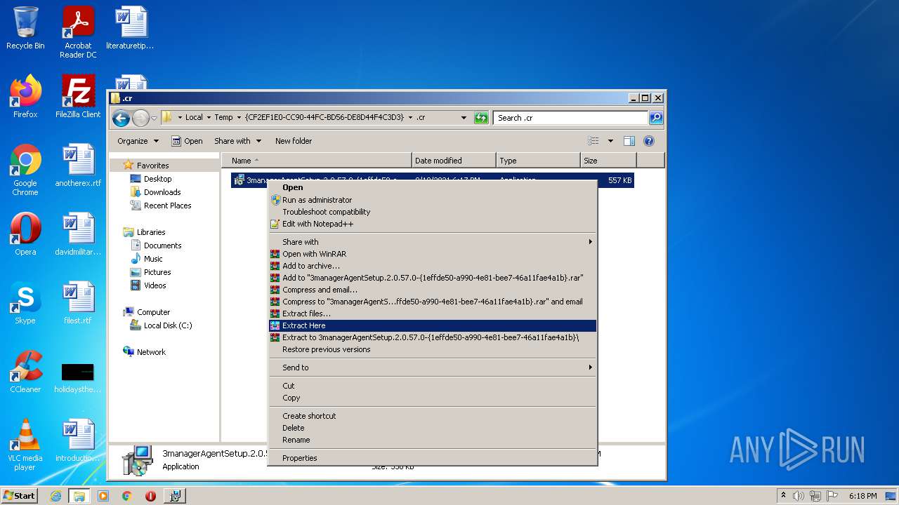899x505 pixels.
Task: Open the change view options dropdown arrow
Action: [610, 141]
